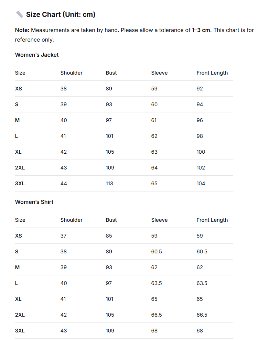Click the jacket 2XL front length 102
This screenshot has height=340, width=270.
click(201, 168)
